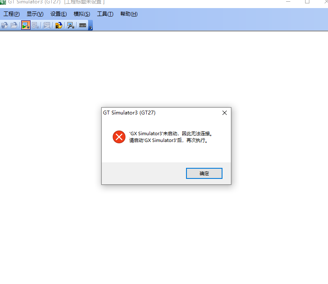Maximize the GT Simulator3 main window
This screenshot has width=328, height=284.
point(307,2)
